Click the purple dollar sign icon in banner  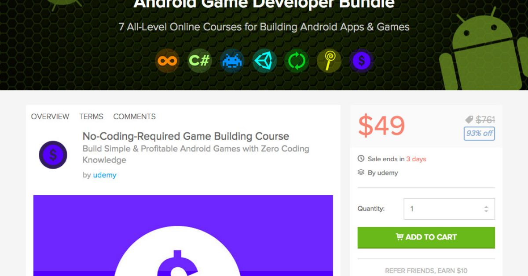(x=361, y=61)
